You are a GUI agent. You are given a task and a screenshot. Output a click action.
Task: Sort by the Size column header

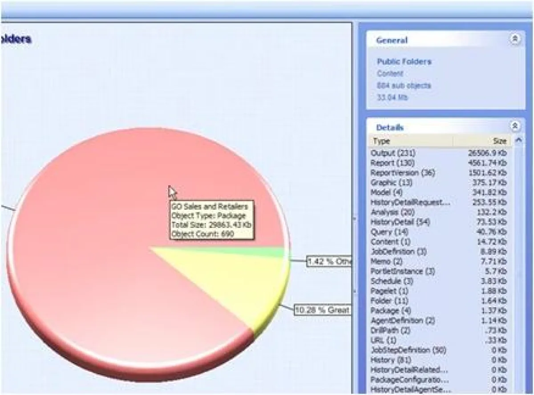[500, 141]
